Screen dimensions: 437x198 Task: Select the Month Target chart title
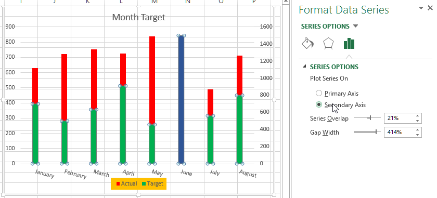click(138, 17)
